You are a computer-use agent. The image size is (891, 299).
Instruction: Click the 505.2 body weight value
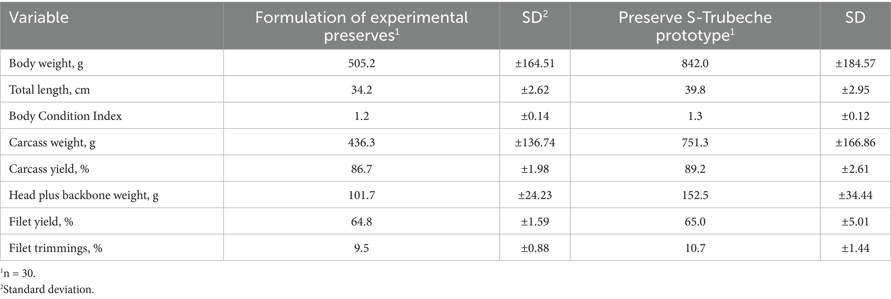(361, 63)
